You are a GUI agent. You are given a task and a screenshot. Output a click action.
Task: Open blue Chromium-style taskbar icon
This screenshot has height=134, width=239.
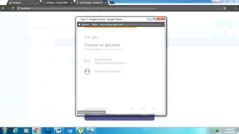point(70,131)
